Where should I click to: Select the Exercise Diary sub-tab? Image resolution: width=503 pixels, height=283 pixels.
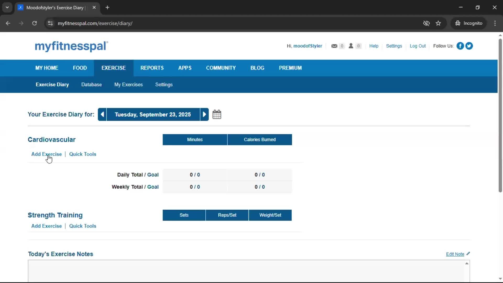52,85
